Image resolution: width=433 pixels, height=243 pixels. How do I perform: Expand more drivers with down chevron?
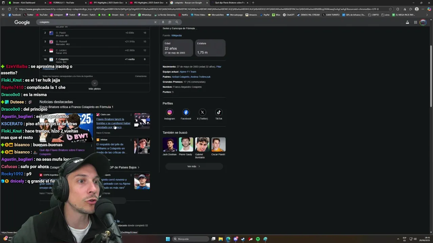(95, 83)
